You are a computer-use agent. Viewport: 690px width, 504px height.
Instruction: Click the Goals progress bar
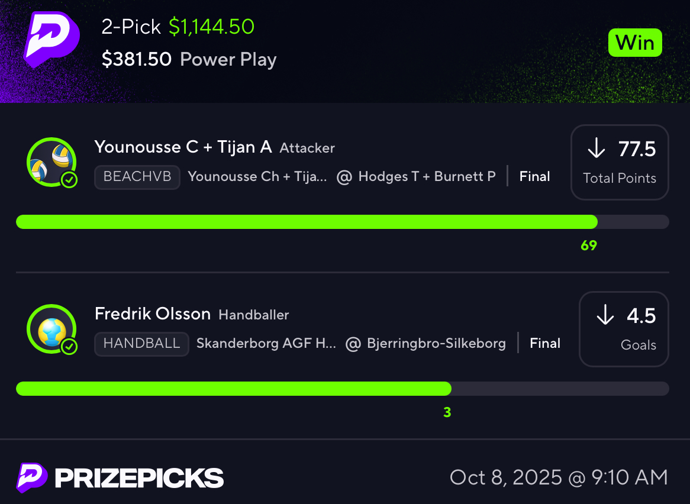tap(342, 389)
